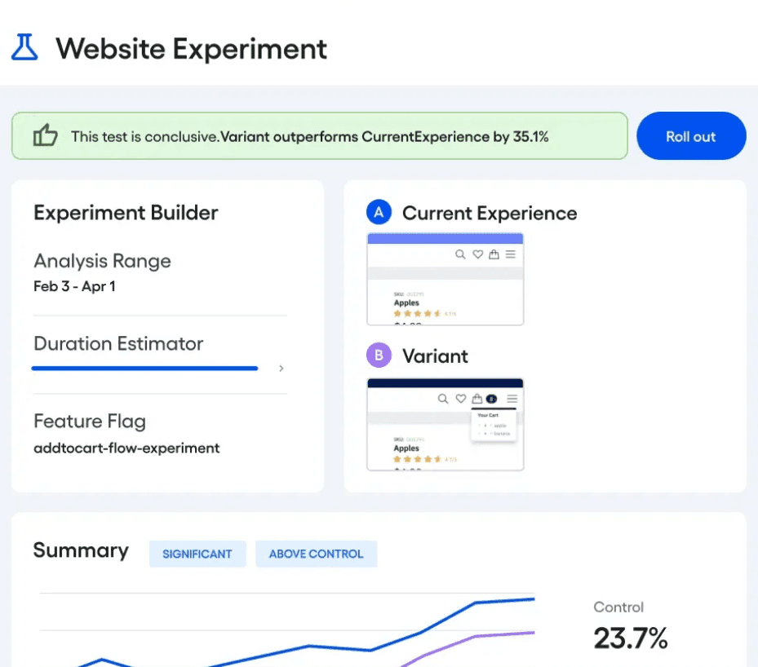
Task: Click the shopping bag icon in Variant preview
Action: (477, 399)
